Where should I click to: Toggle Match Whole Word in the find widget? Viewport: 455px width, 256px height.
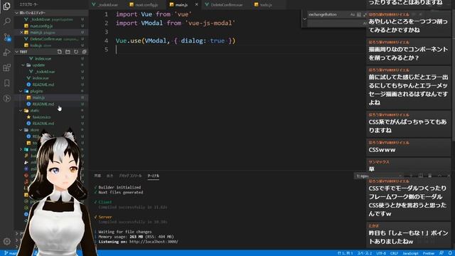coord(359,14)
